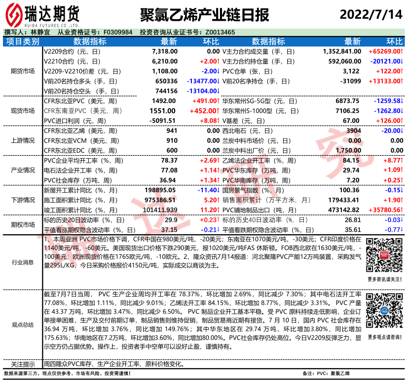Click the 观点总结 section label

click(22, 324)
